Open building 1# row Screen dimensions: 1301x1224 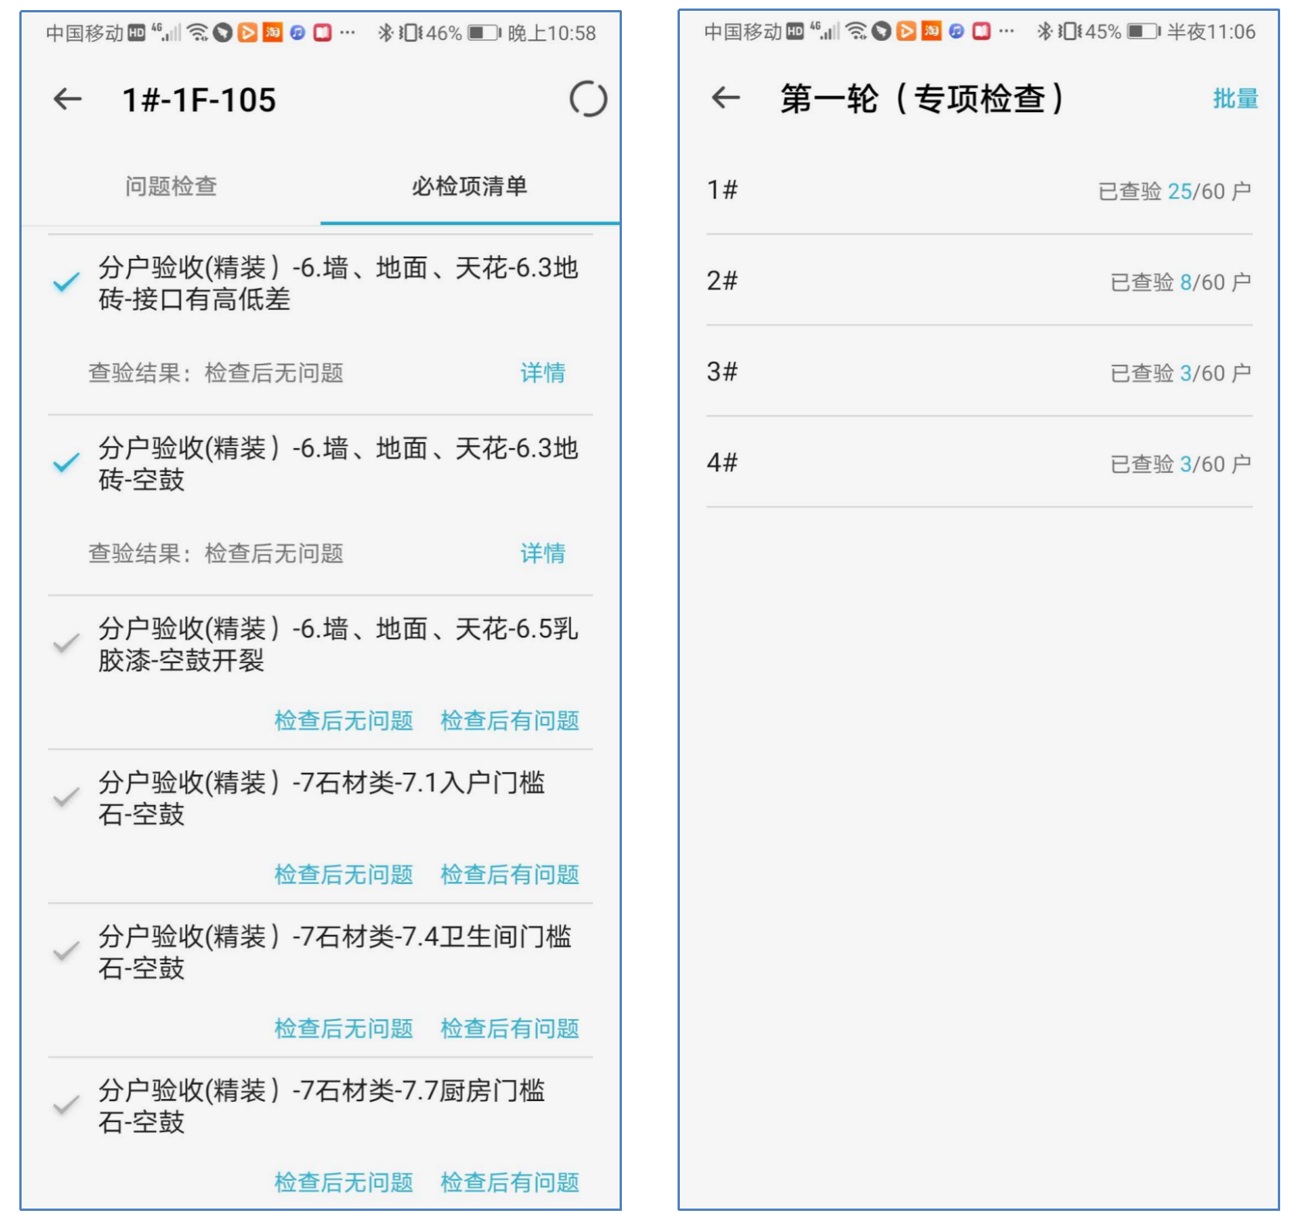tap(979, 190)
